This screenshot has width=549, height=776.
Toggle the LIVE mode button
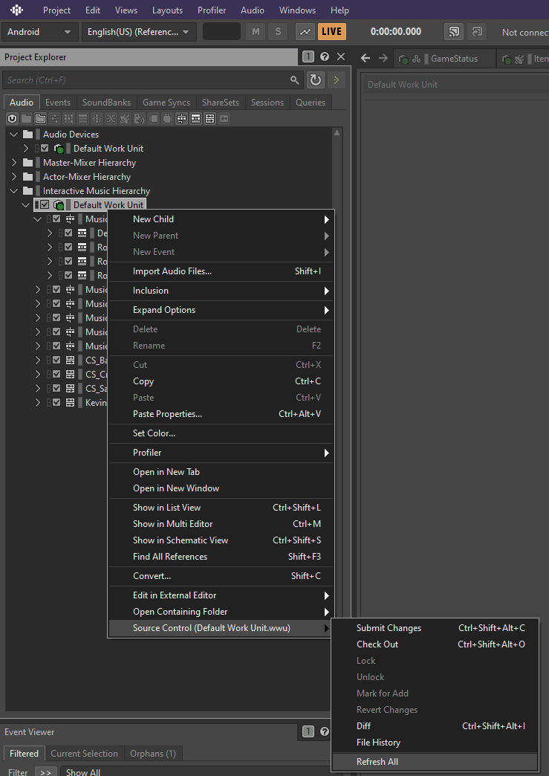click(x=332, y=32)
